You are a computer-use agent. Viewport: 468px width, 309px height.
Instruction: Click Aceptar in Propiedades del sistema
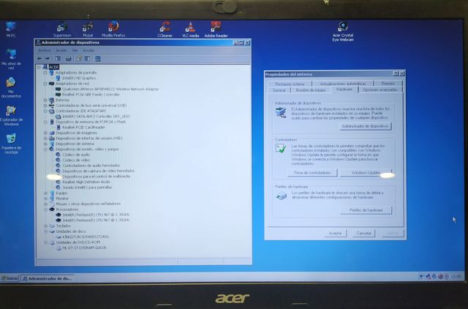click(335, 233)
